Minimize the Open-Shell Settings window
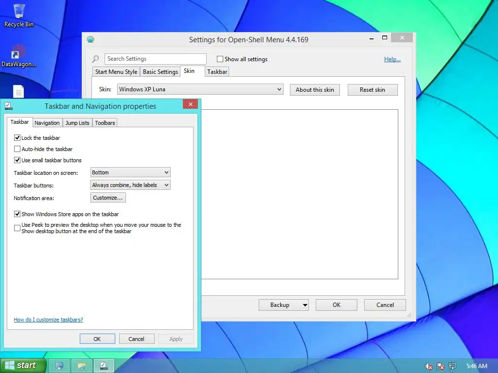The width and height of the screenshot is (498, 373). (372, 38)
